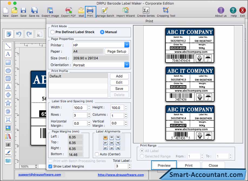Select the Signature pen tool
The height and width of the screenshot is (181, 248).
pos(8,153)
